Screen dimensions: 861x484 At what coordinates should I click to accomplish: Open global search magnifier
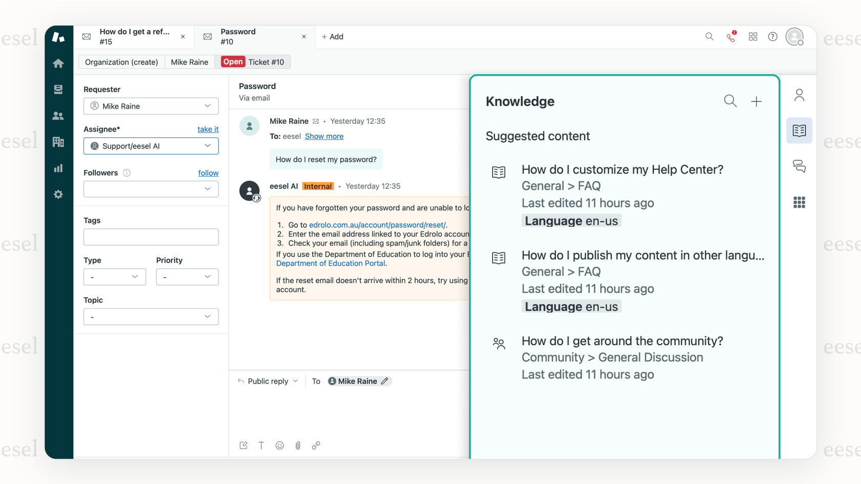[x=709, y=36]
